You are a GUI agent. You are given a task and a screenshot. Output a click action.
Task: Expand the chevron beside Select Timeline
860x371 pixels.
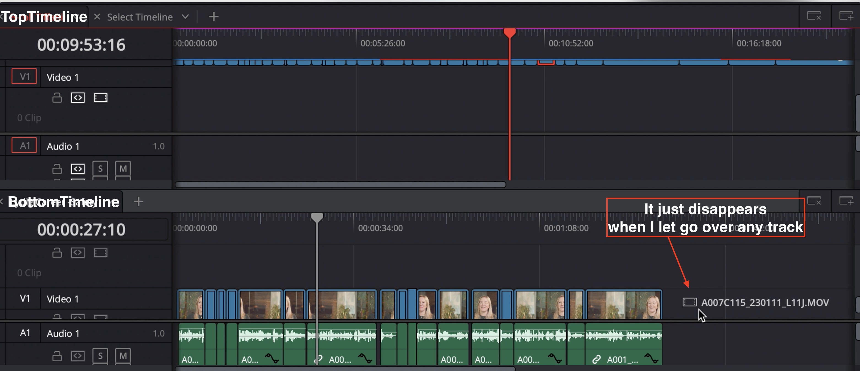tap(185, 17)
